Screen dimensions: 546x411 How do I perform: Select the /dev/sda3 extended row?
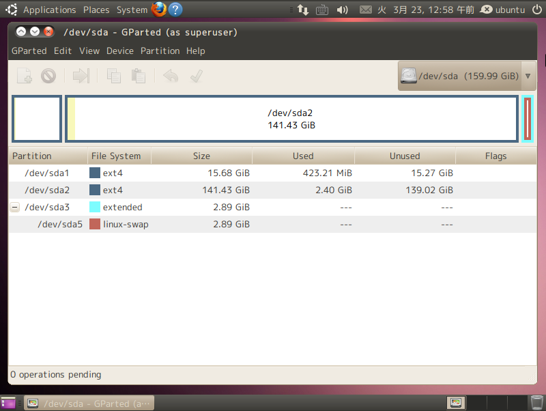click(x=272, y=208)
